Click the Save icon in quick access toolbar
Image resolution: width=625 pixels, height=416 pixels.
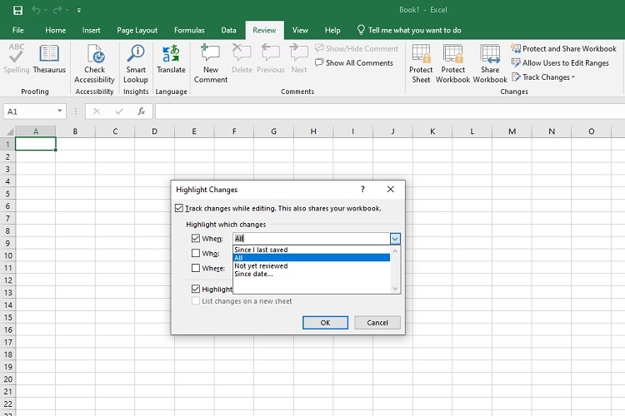click(x=17, y=10)
